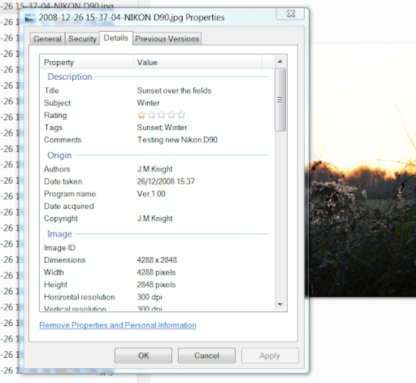Select the 'Rating' property label
The width and height of the screenshot is (416, 383).
pos(56,116)
